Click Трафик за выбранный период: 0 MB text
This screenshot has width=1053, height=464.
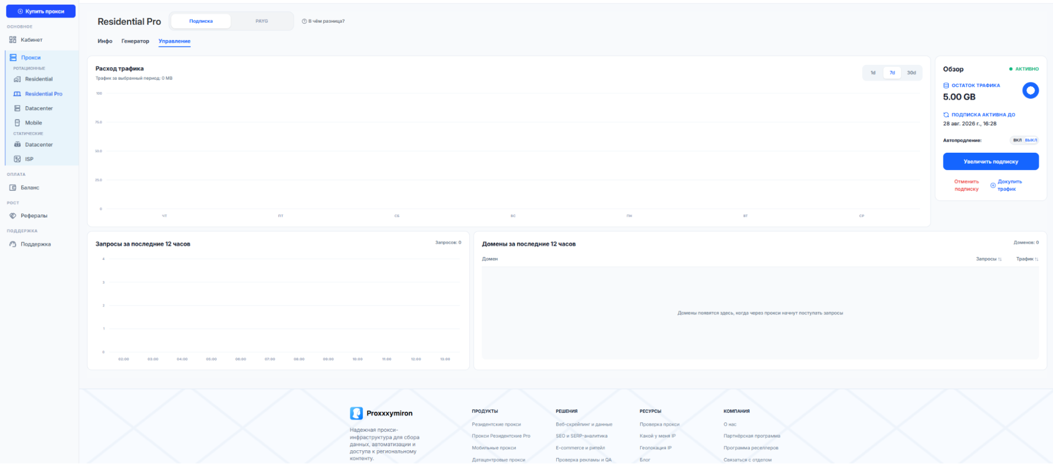coord(134,78)
